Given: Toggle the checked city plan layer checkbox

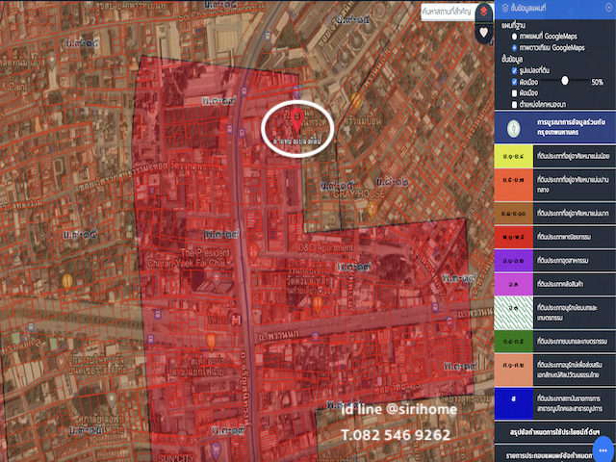Looking at the screenshot, I should coord(514,82).
